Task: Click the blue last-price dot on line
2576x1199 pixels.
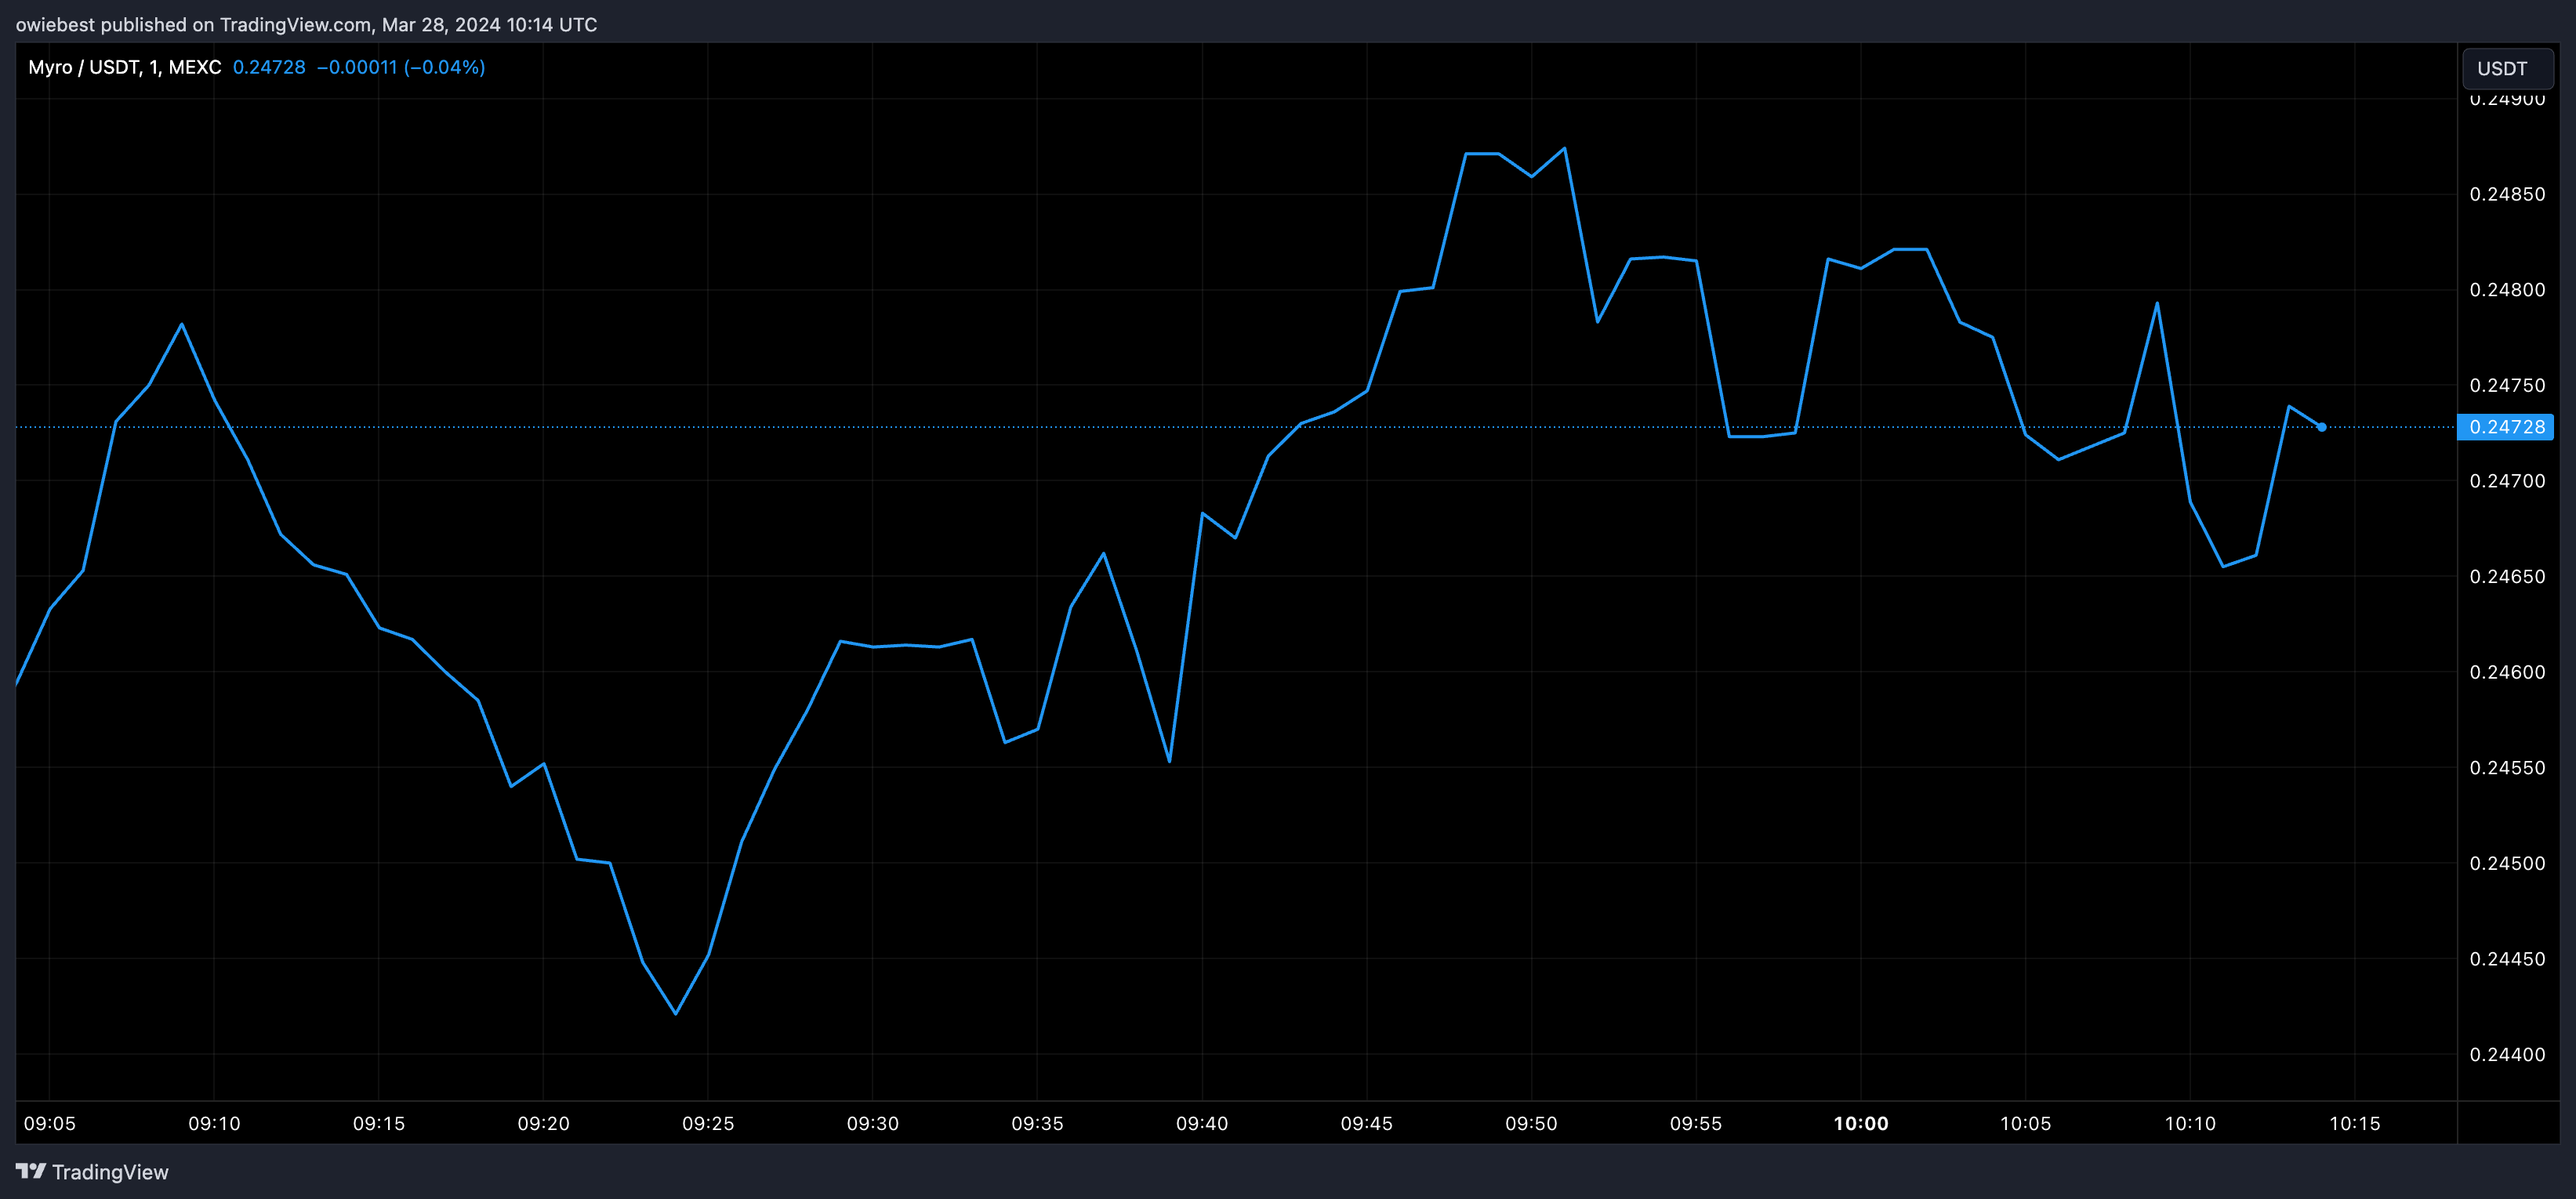Action: pos(2321,427)
